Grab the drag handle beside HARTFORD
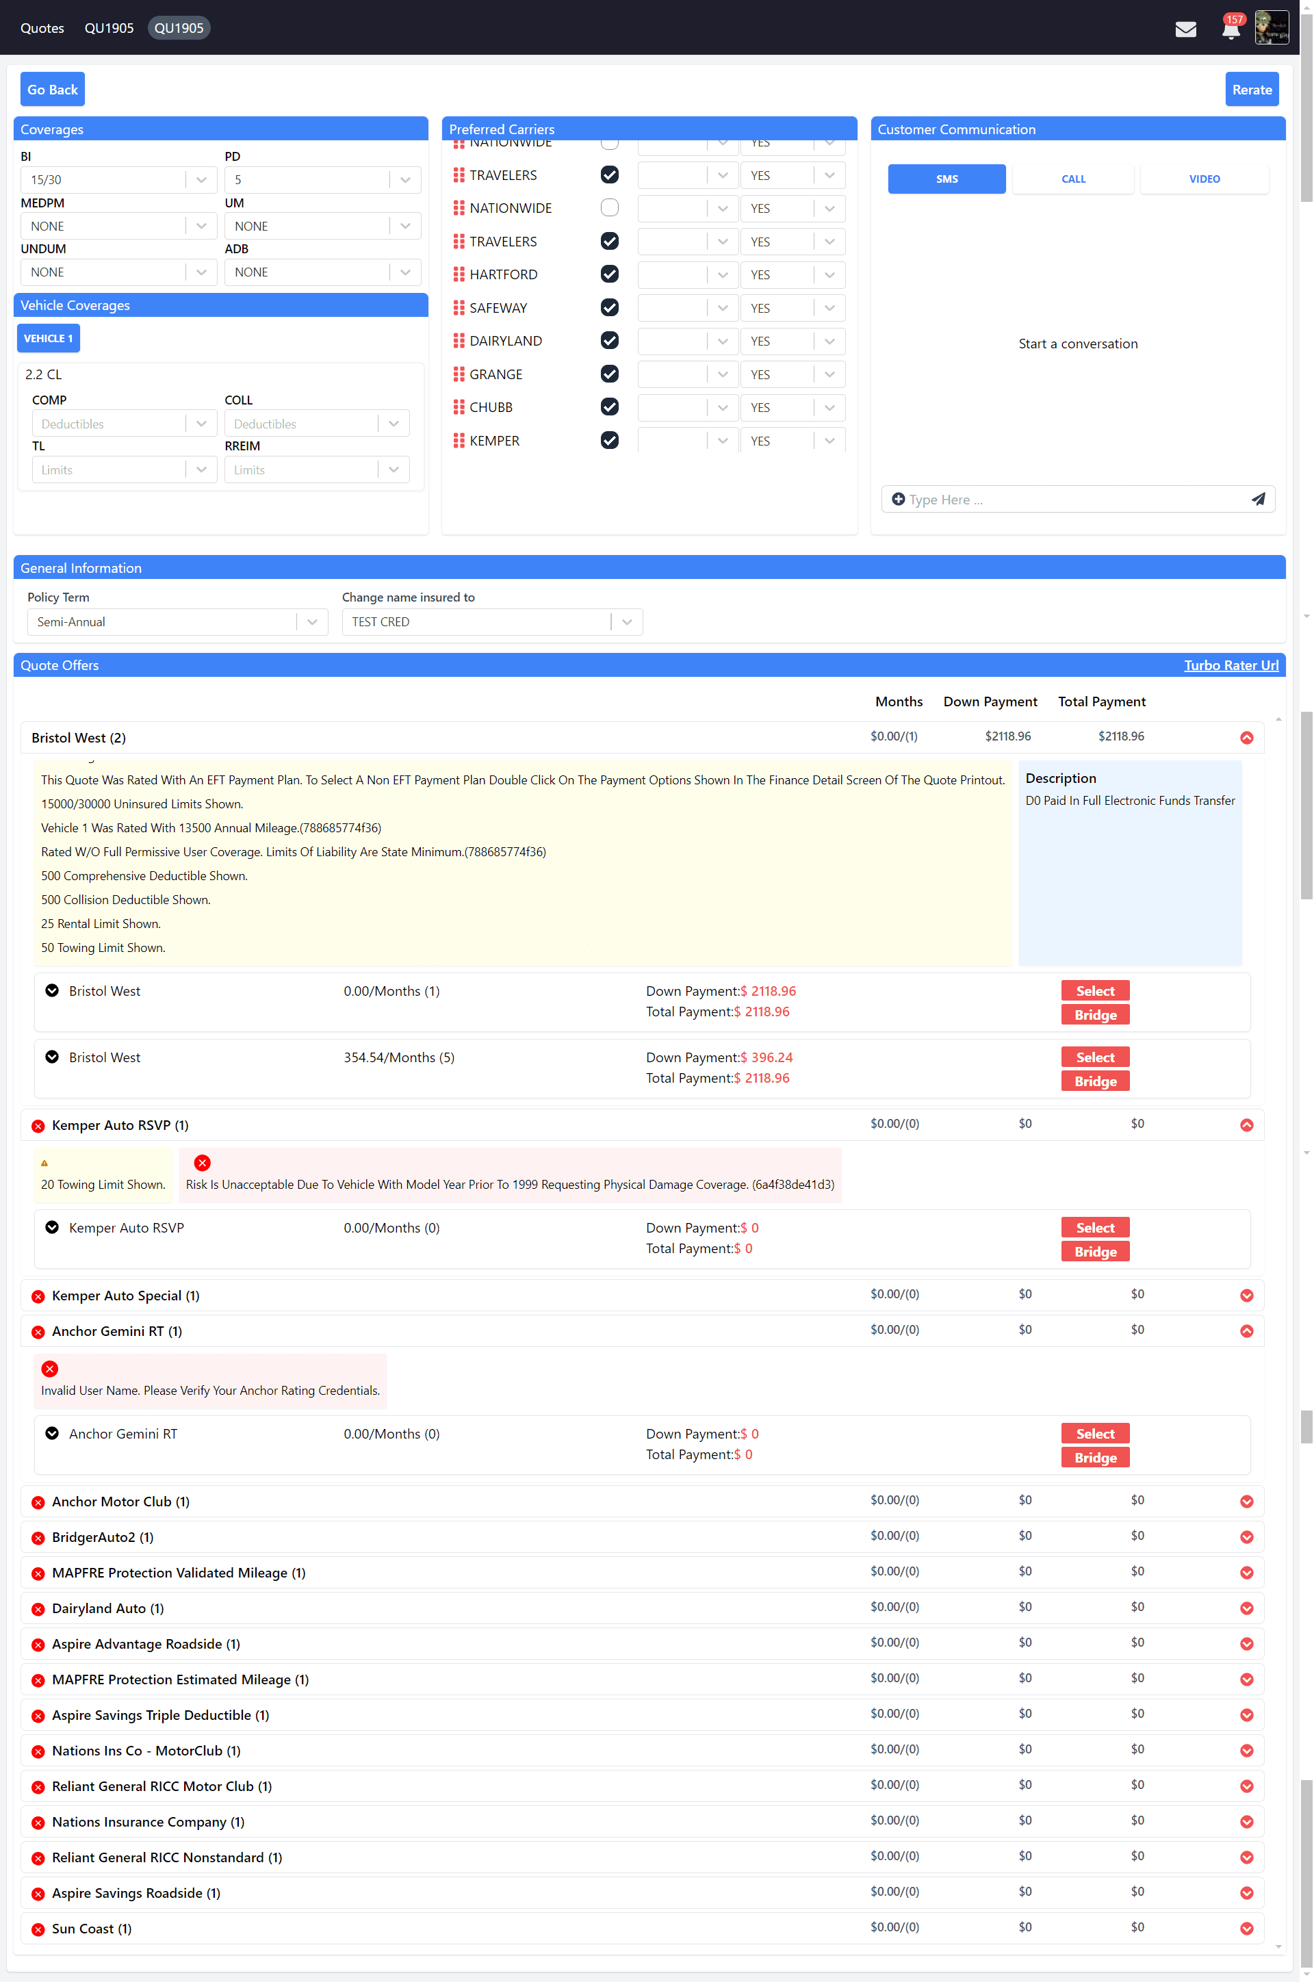Viewport: 1314px width, 1982px height. tap(459, 274)
